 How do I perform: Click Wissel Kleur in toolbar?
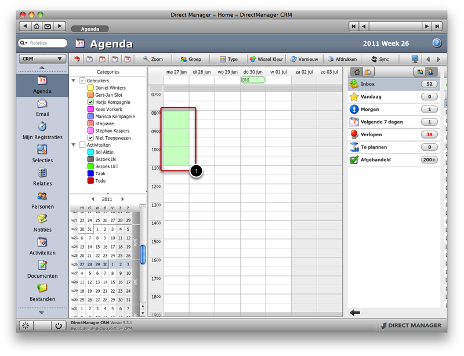266,59
